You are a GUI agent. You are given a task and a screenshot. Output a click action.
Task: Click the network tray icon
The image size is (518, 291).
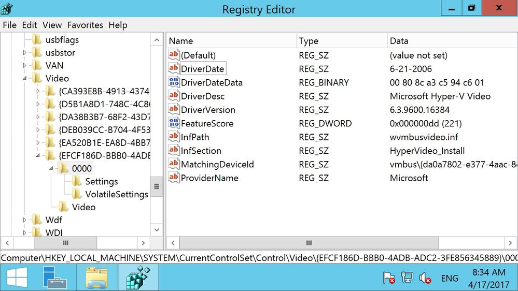coord(407,278)
